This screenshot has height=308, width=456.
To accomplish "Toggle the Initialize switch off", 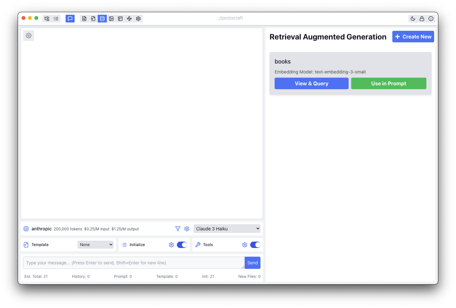I will coord(182,245).
